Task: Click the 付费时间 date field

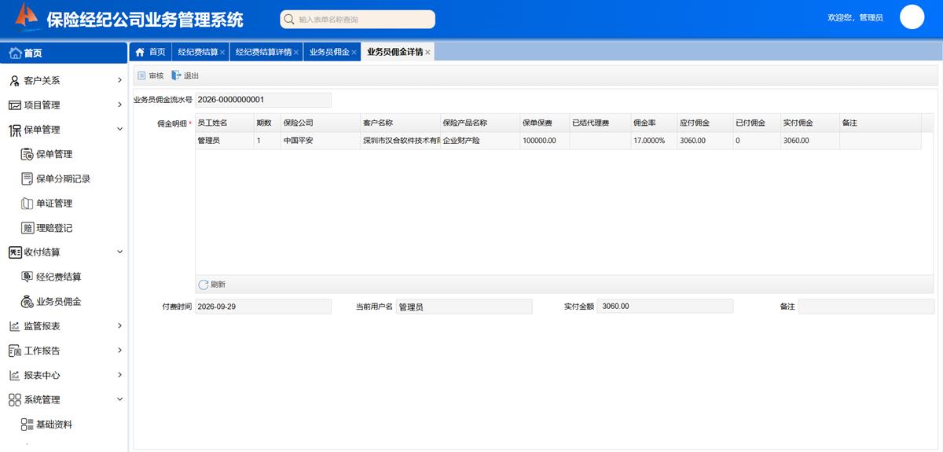Action: tap(262, 307)
